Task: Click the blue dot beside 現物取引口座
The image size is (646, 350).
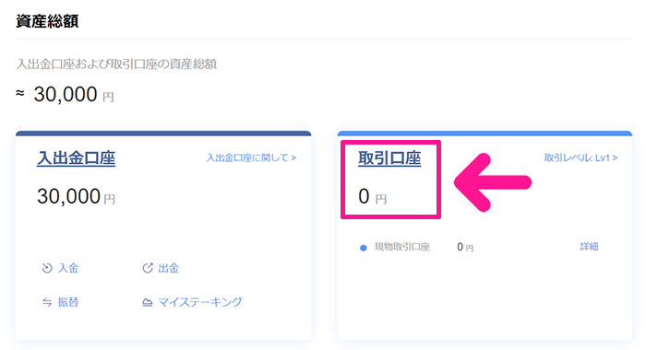Action: coord(363,248)
